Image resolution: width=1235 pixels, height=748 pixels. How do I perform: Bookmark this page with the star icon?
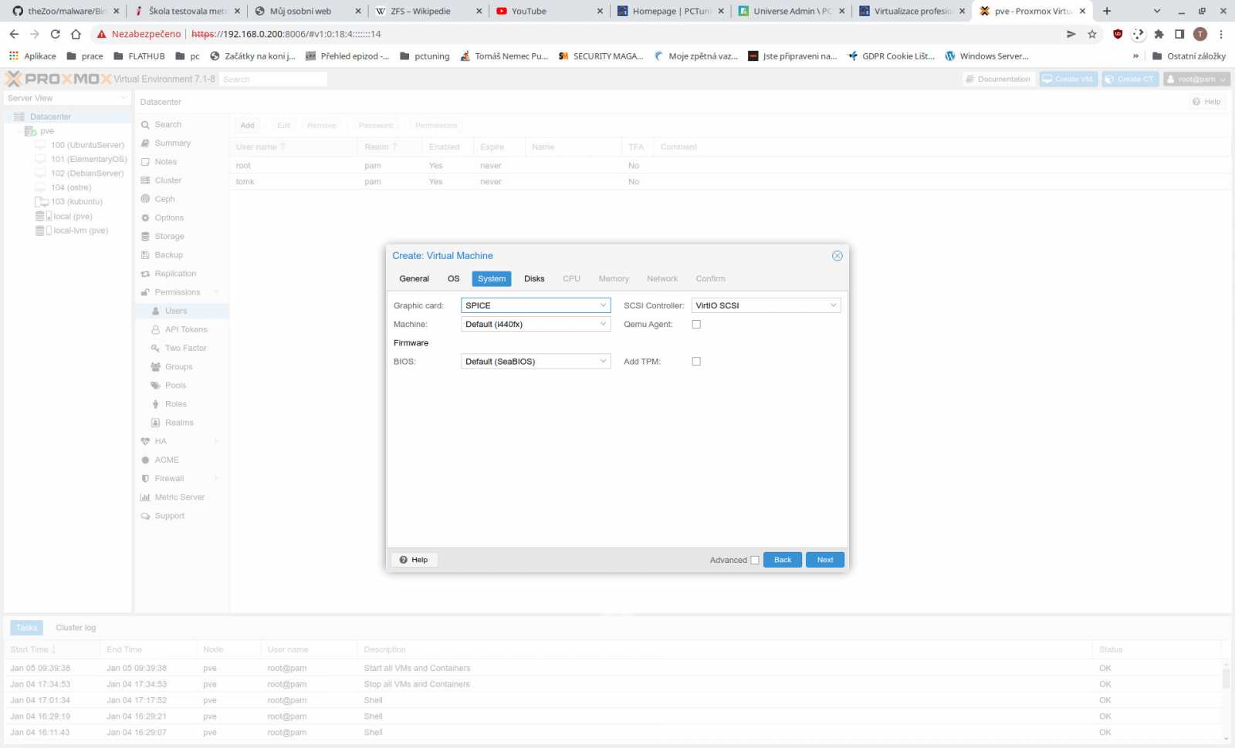(1092, 34)
